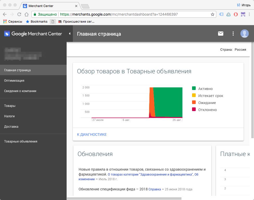Go to Доставка section

point(11,127)
